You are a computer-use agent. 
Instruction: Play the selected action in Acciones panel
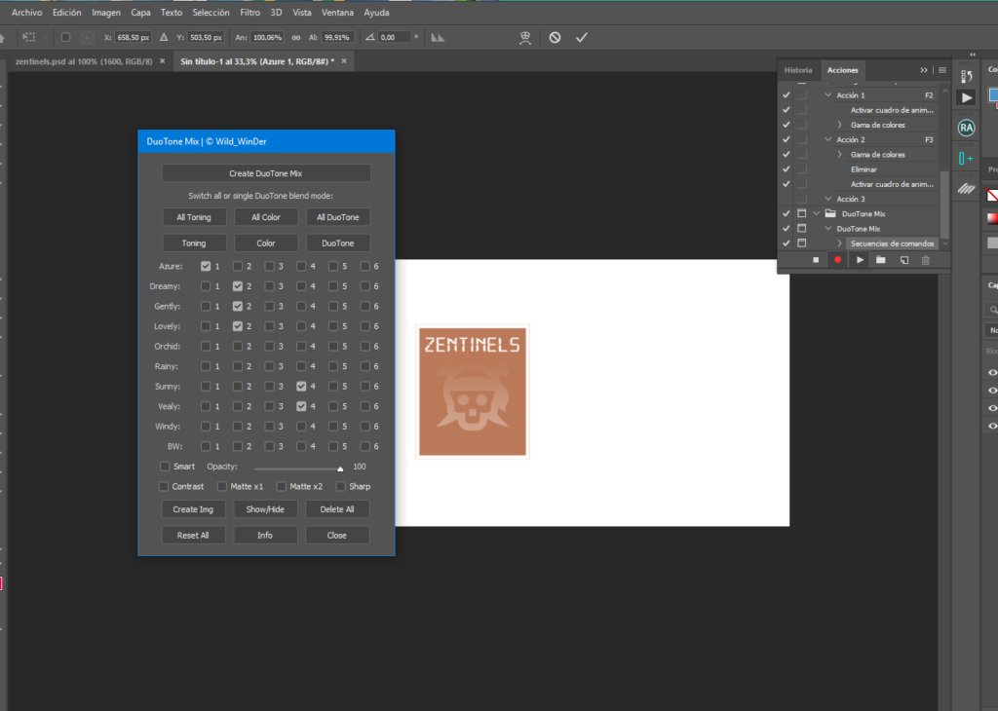860,260
